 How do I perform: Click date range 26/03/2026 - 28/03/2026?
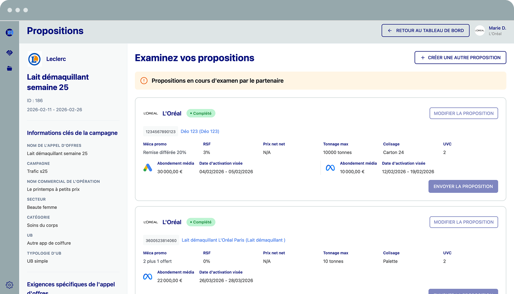(226, 280)
